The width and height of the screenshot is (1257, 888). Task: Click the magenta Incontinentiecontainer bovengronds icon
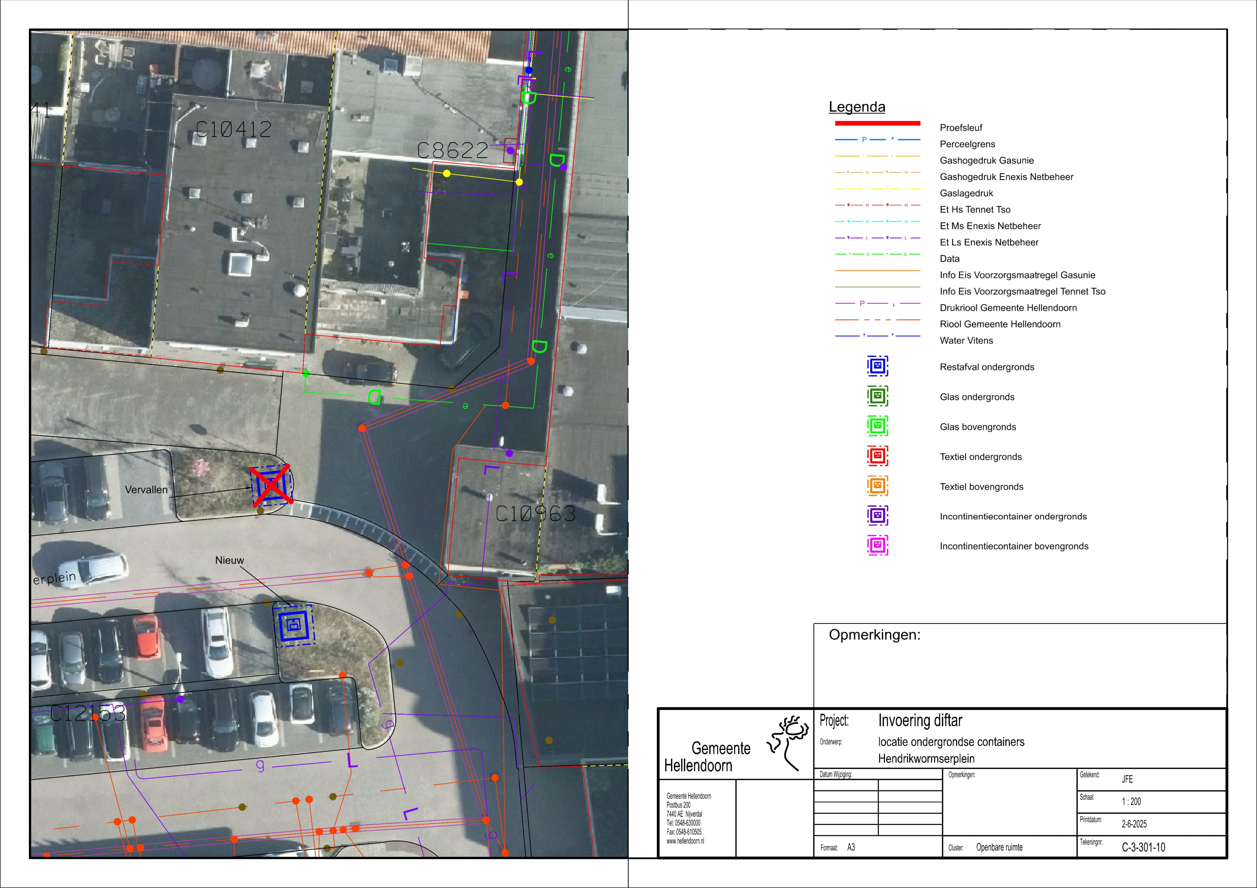[x=877, y=546]
